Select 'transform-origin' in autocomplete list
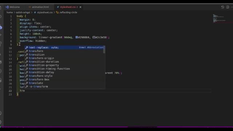 (64, 58)
